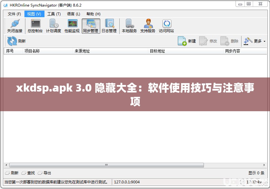Open 性能监视 performance monitoring
The image size is (270, 189).
coord(72,26)
